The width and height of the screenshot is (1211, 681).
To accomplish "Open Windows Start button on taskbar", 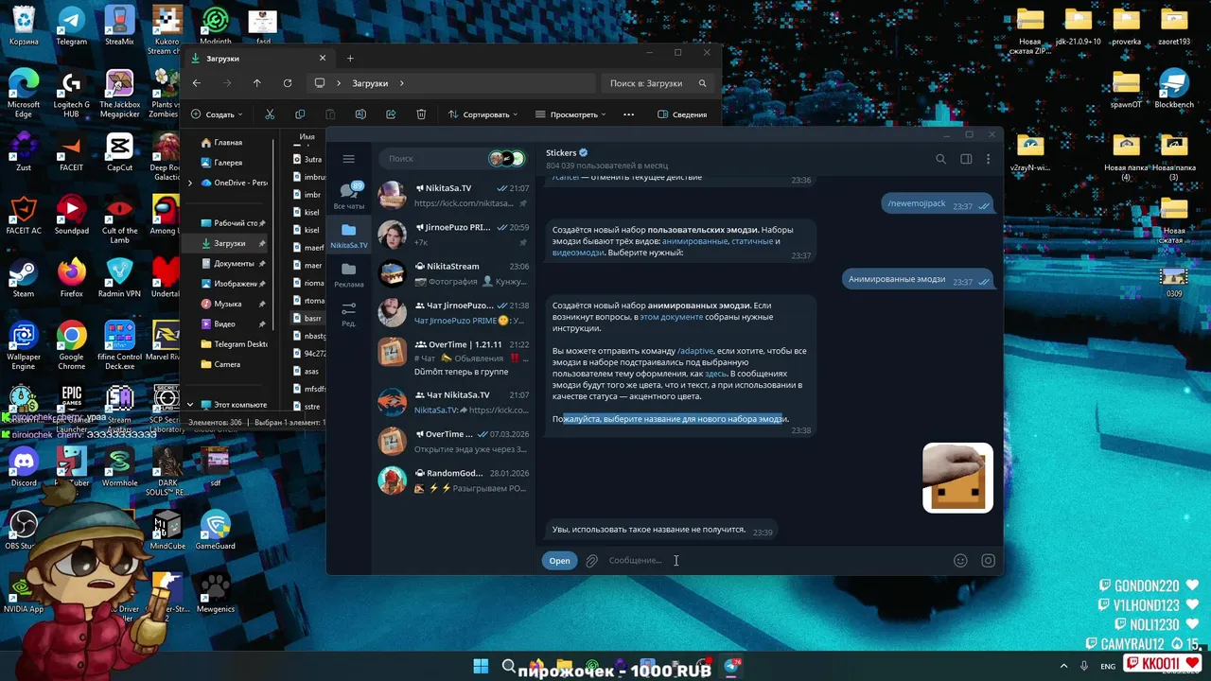I will tap(481, 666).
